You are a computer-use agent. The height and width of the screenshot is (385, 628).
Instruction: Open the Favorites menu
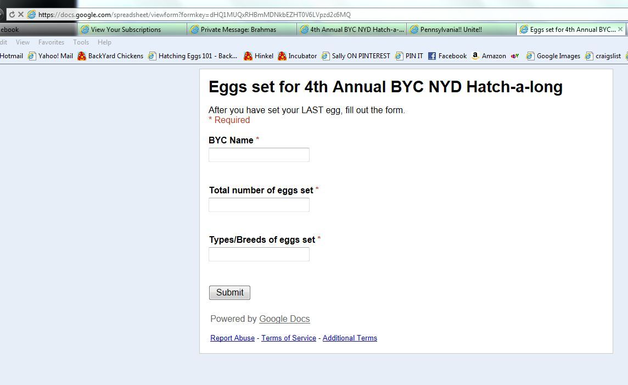51,42
